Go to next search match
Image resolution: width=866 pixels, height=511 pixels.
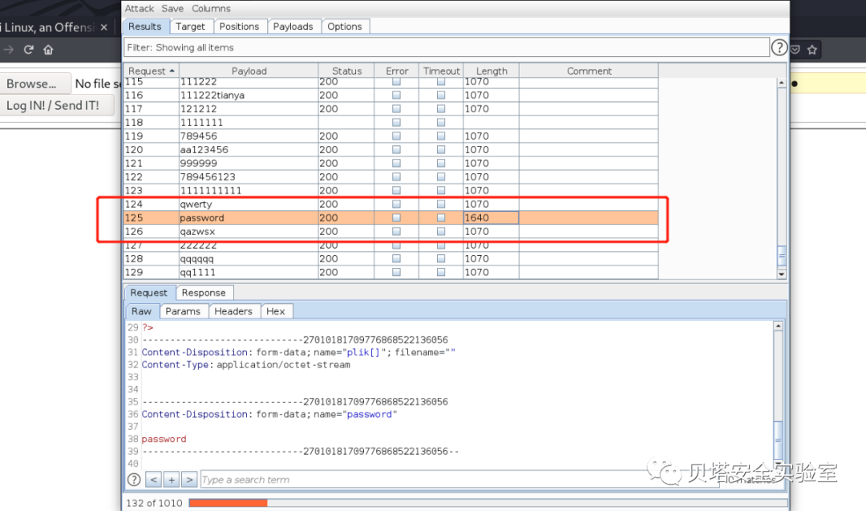189,480
